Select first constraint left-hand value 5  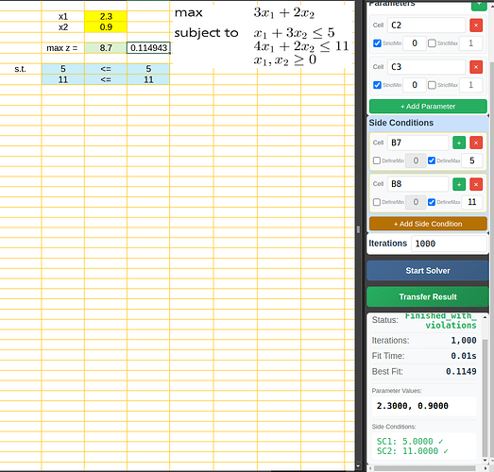tap(62, 69)
